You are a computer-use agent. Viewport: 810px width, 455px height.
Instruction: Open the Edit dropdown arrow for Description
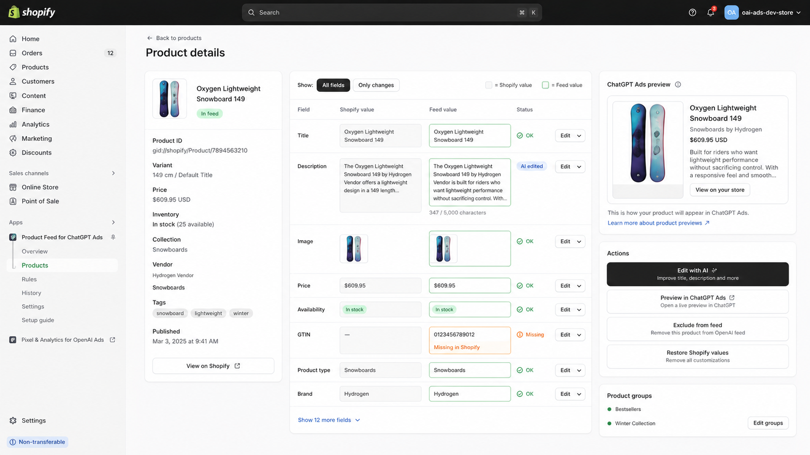pos(579,167)
